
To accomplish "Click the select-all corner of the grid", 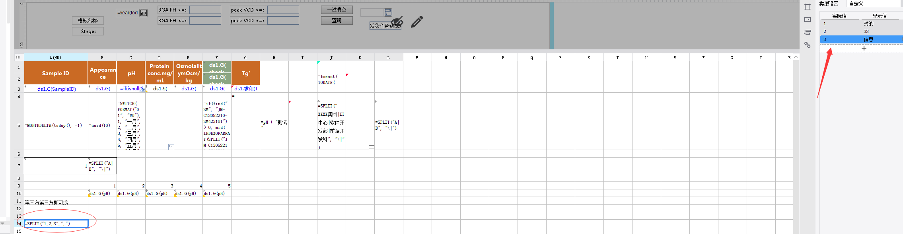I will [18, 58].
